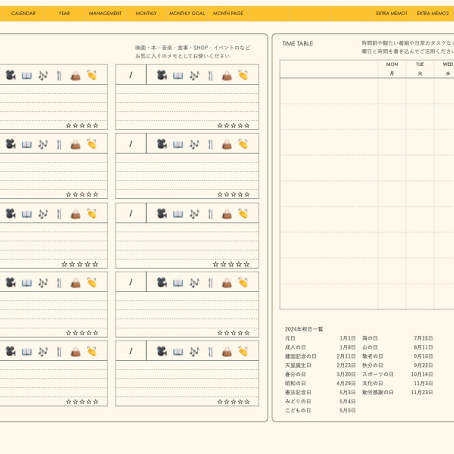454x454 pixels.
Task: Tap the date slash field of the bottom card
Action: [131, 351]
